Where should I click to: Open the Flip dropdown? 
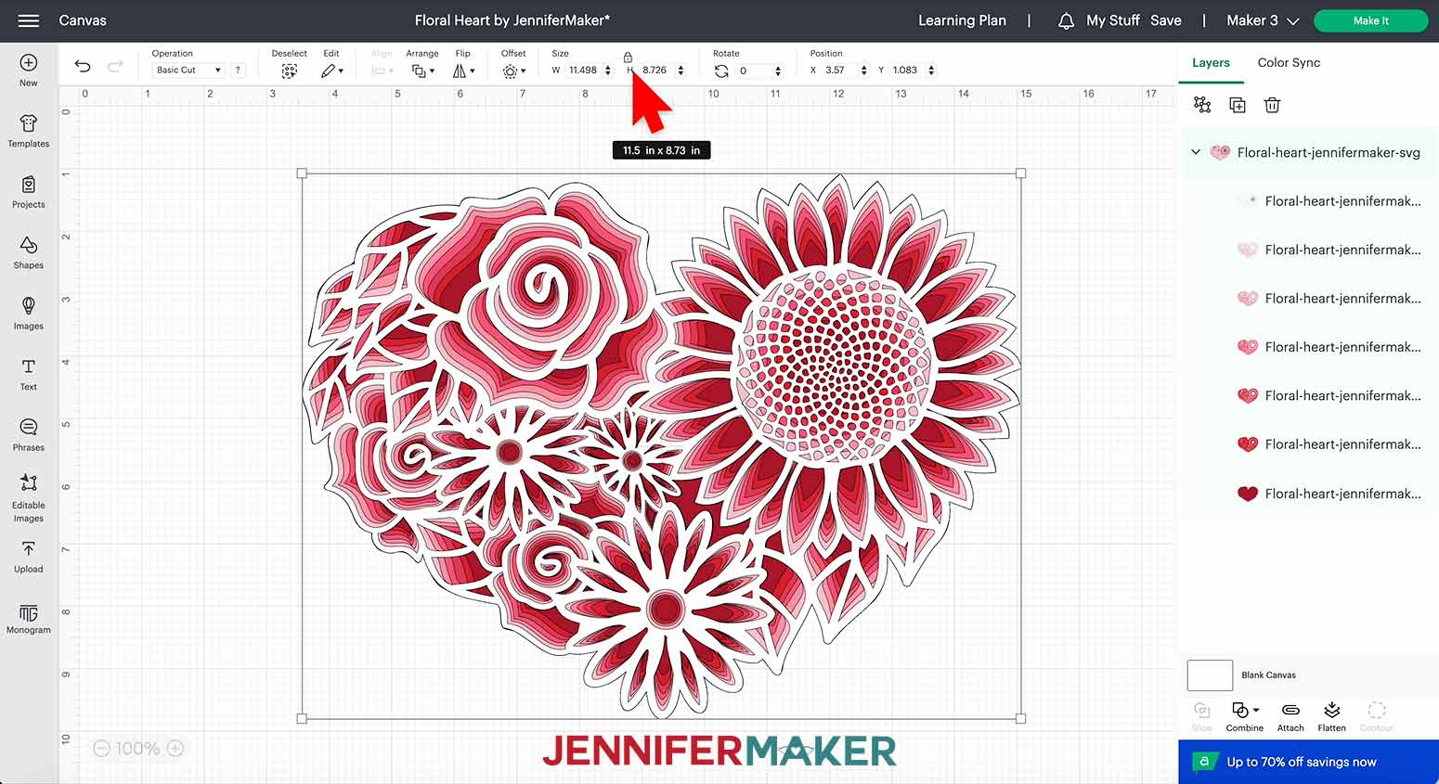(x=463, y=71)
